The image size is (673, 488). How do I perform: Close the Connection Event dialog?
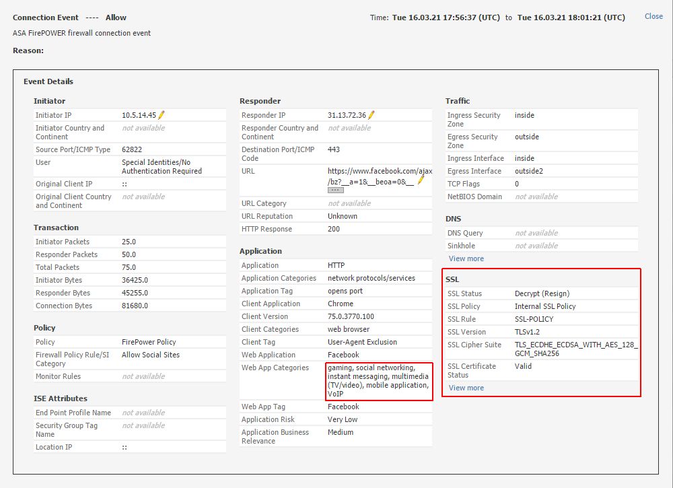(x=653, y=16)
